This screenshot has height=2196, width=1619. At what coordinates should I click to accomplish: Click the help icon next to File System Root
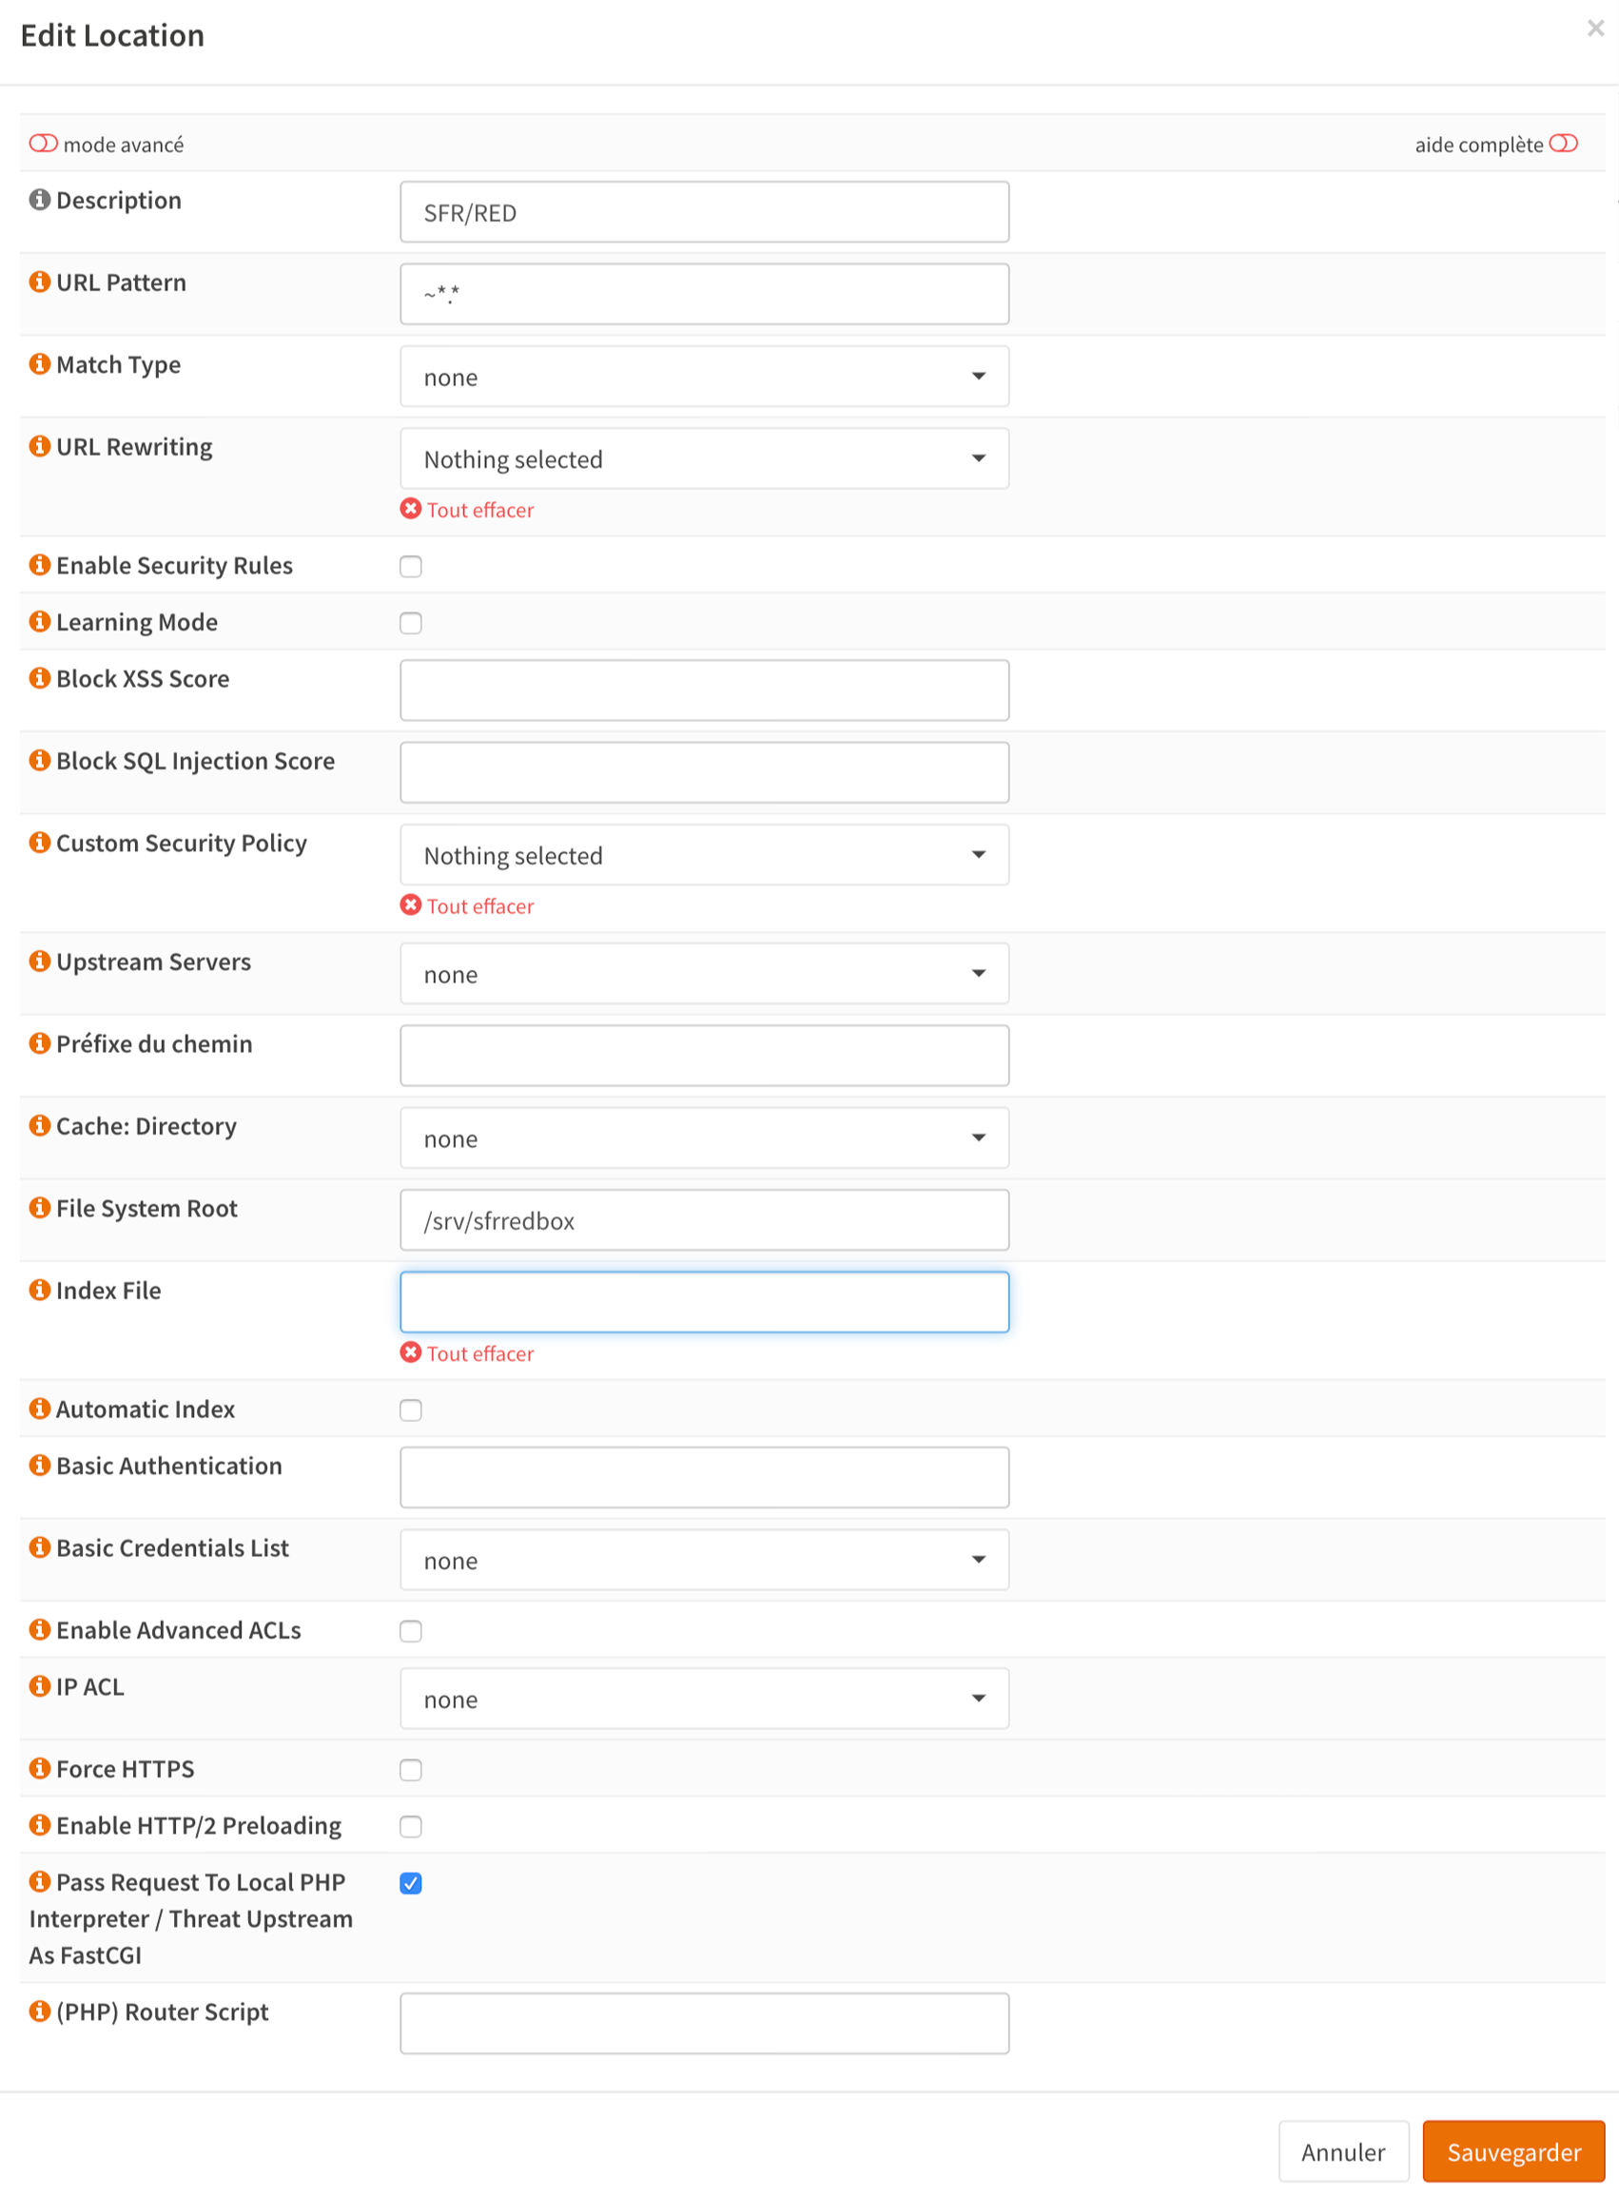tap(39, 1208)
